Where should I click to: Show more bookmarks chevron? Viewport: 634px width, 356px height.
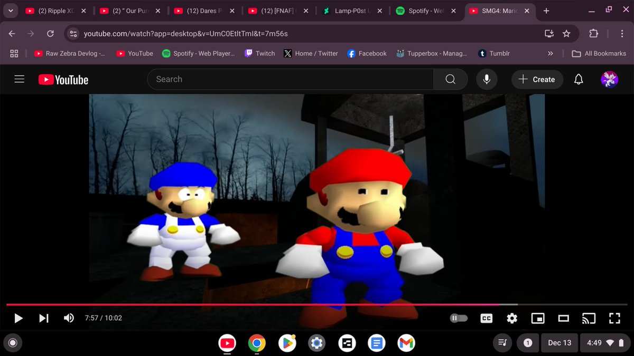point(551,53)
